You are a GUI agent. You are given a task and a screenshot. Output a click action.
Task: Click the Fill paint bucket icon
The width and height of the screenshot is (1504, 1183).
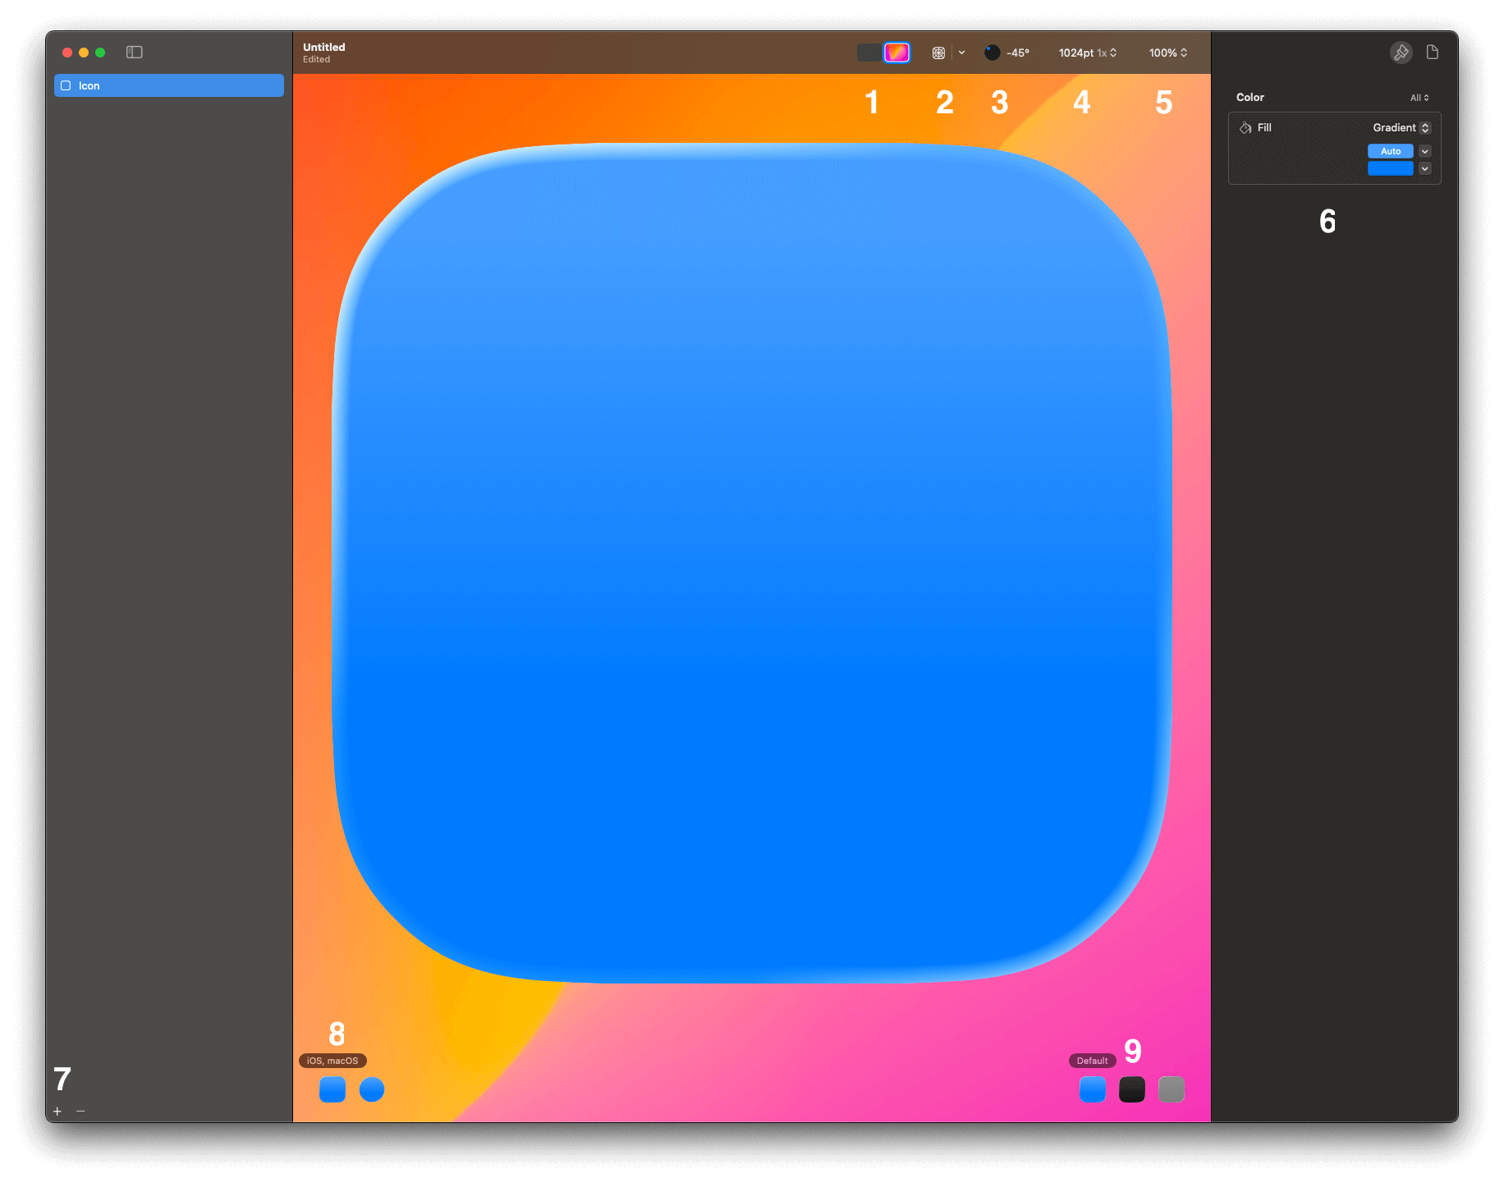[x=1245, y=127]
